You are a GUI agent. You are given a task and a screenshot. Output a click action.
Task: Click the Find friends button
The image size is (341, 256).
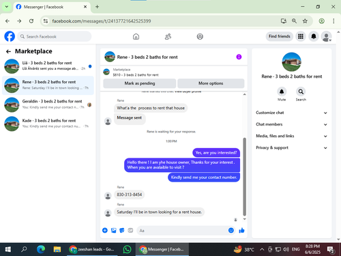[x=280, y=36]
